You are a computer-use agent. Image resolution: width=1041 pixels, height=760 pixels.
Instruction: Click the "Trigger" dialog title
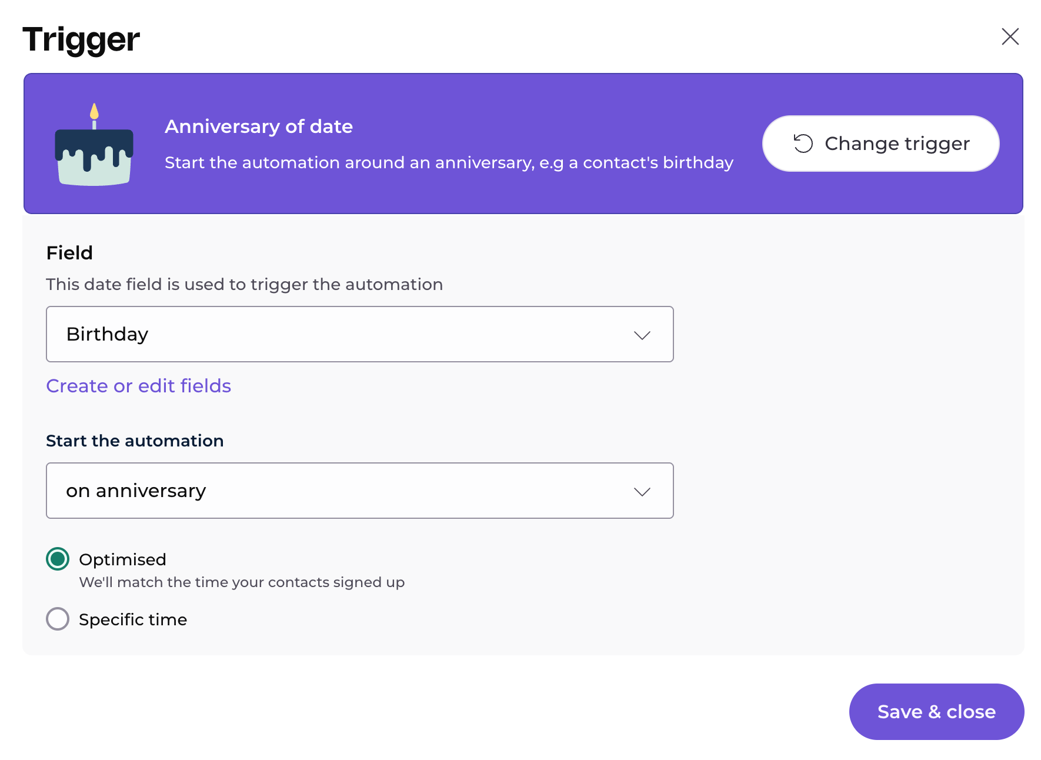tap(81, 39)
